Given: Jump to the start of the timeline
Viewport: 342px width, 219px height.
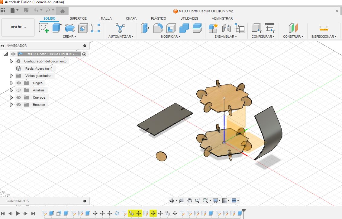Looking at the screenshot, I should [x=3, y=214].
